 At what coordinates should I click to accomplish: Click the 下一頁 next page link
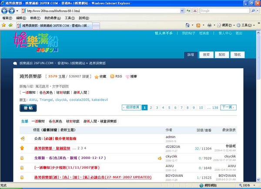[x=227, y=107]
